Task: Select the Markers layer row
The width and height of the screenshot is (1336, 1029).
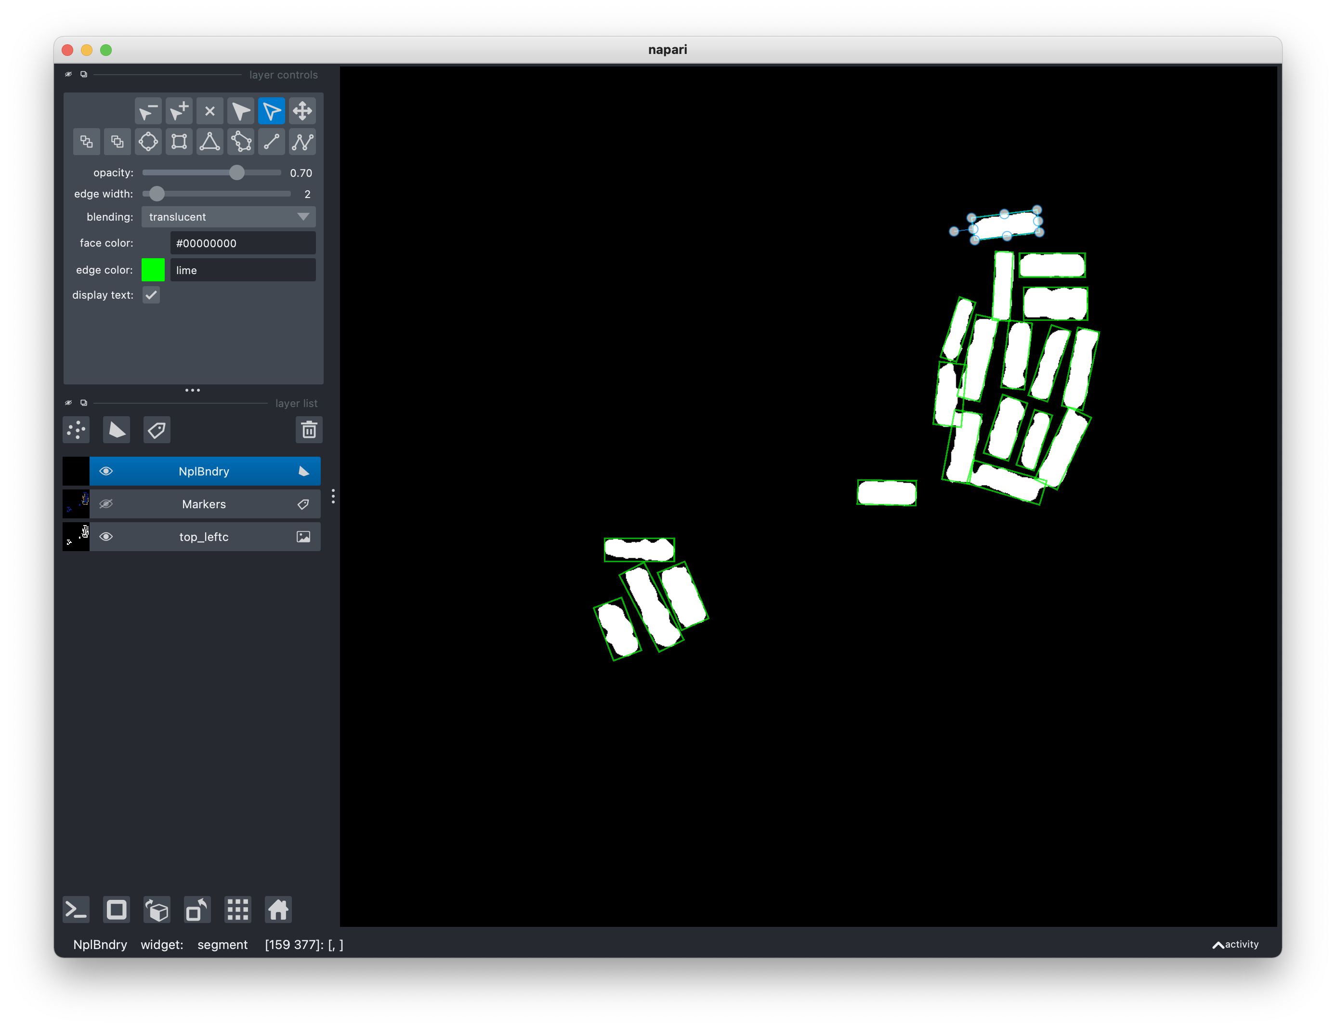Action: click(x=204, y=504)
